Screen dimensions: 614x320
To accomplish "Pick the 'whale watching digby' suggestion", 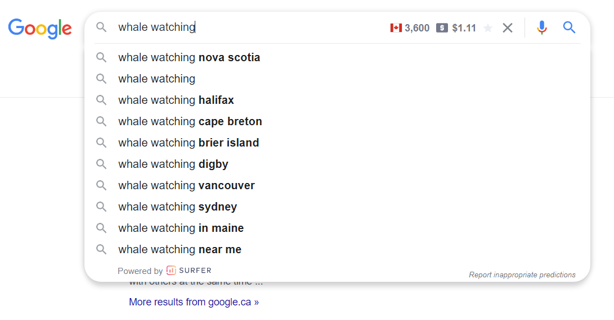I will 173,164.
